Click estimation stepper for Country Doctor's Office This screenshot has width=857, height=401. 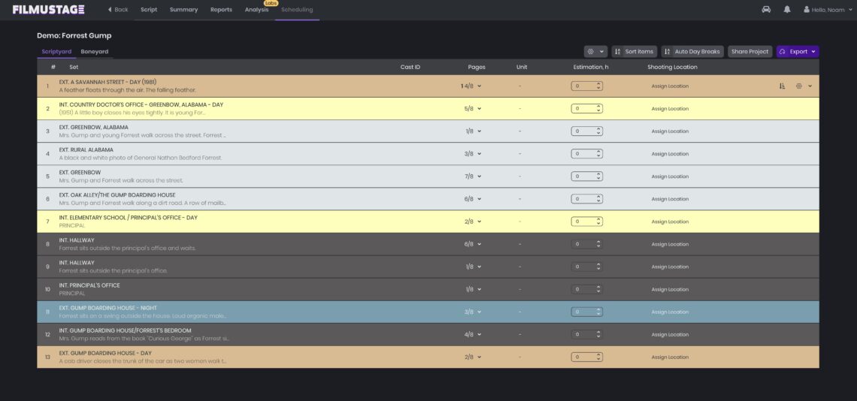pos(598,109)
